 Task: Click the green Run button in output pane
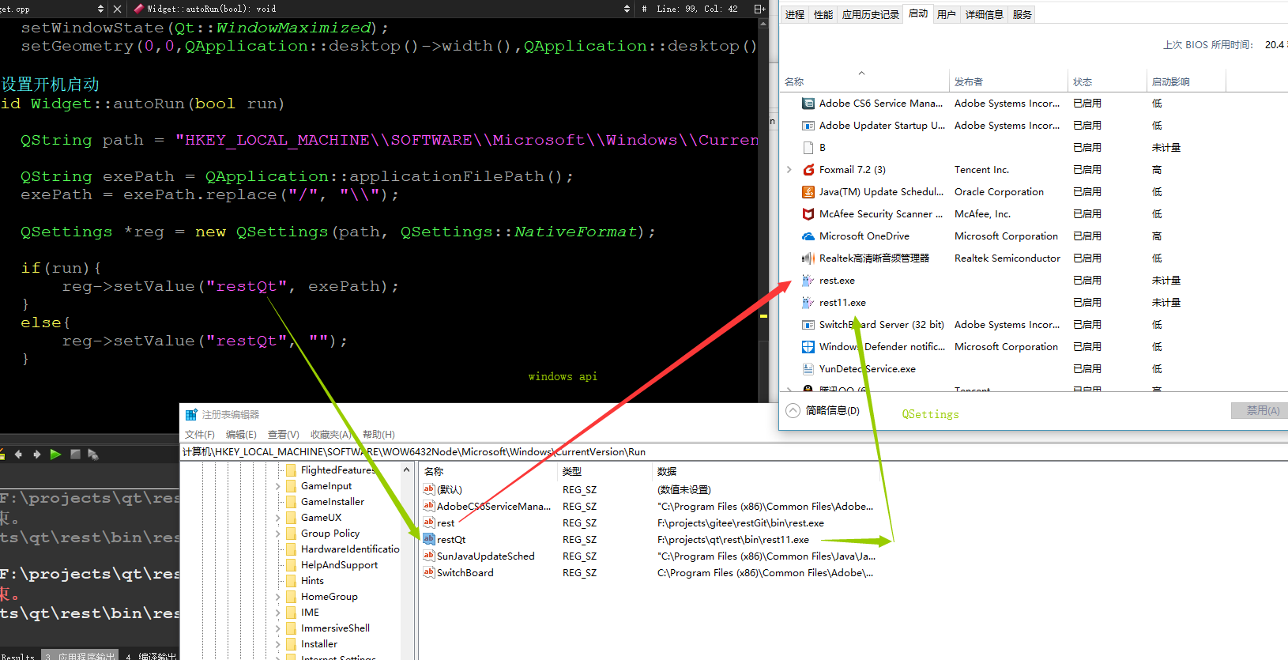pos(55,454)
